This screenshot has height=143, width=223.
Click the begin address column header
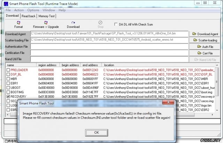coord(70,65)
